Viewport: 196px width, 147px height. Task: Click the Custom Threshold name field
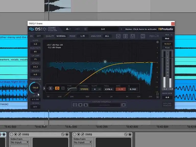click(x=104, y=105)
